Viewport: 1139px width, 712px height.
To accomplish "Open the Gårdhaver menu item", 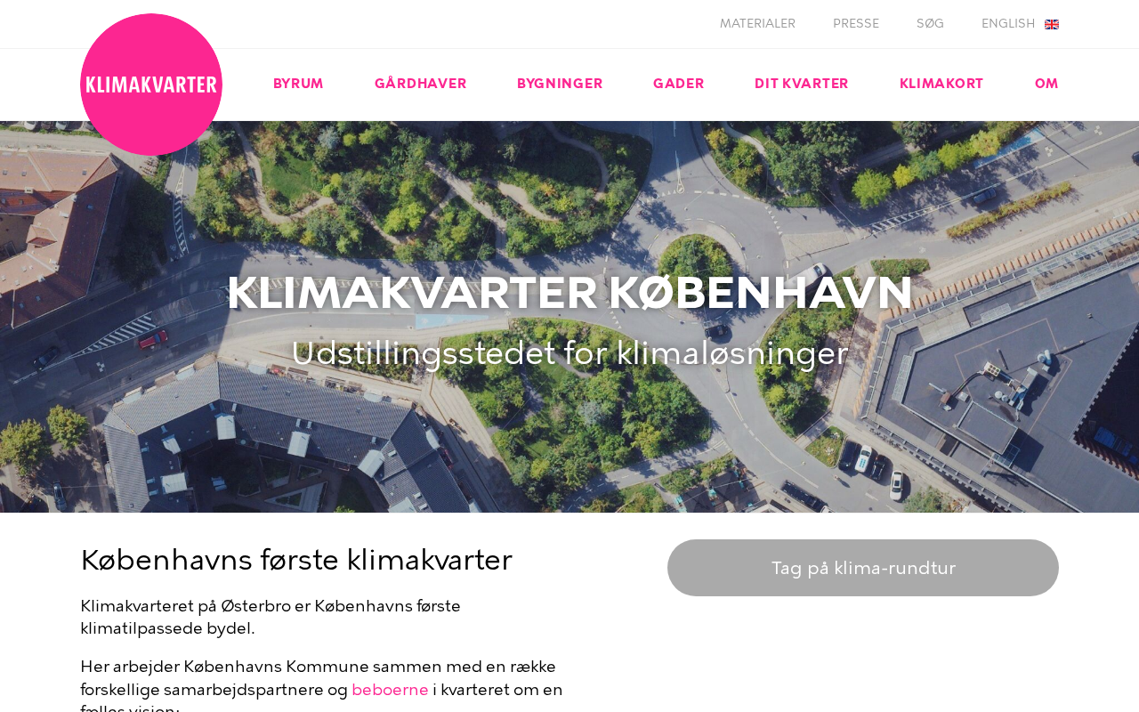I will tap(420, 85).
